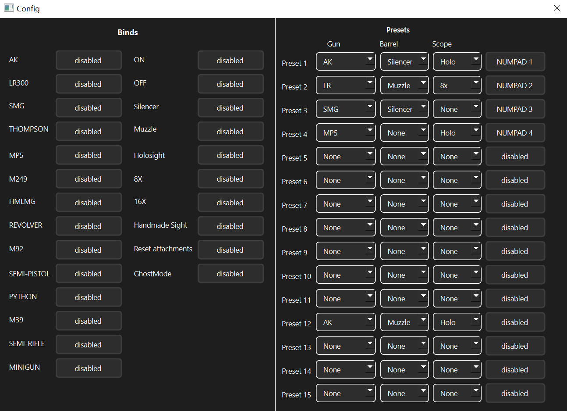Click the AK bind button

pos(89,60)
